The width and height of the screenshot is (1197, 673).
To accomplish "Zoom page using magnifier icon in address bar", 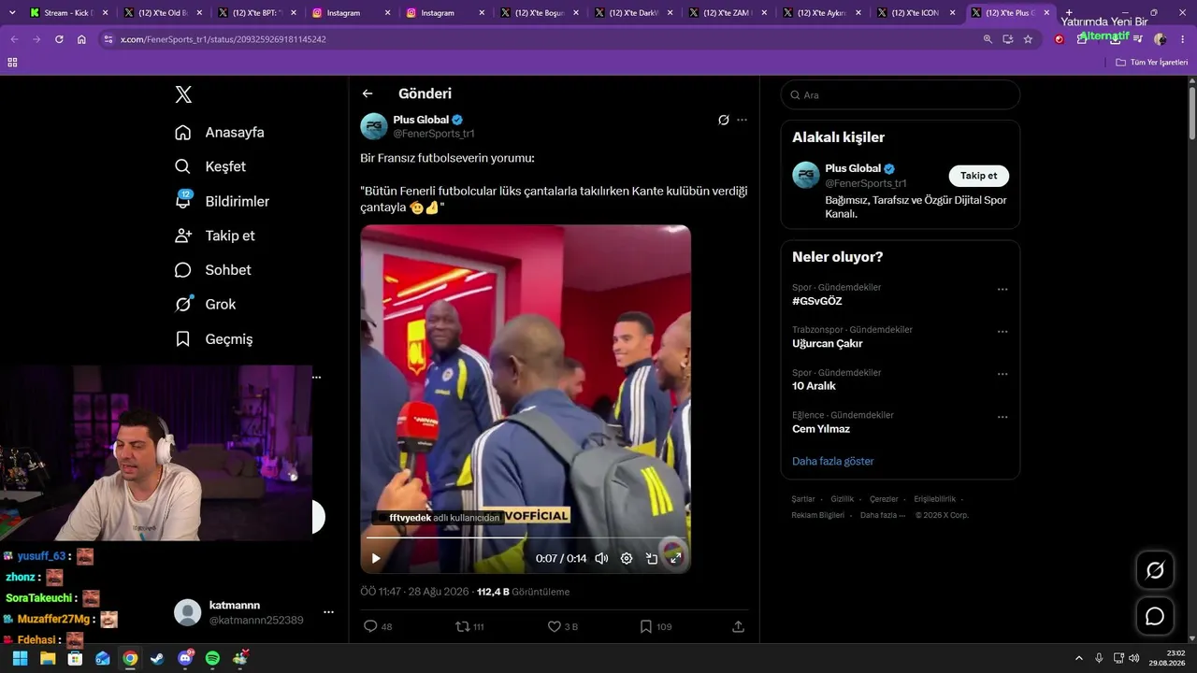I will tap(988, 39).
